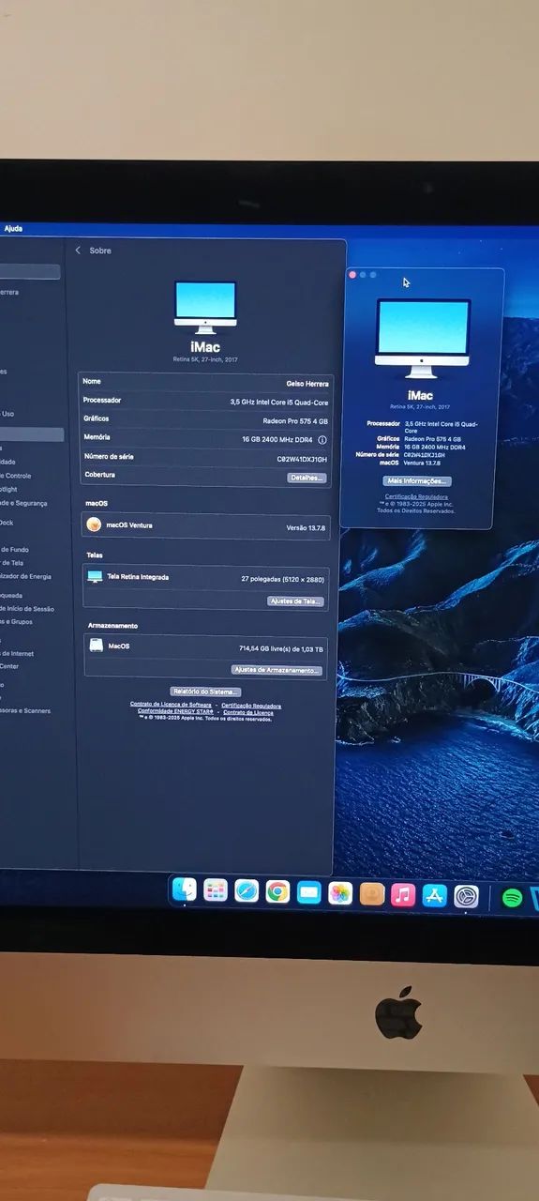Click the memory info icon beside 16 GB
The width and height of the screenshot is (539, 1201).
pos(322,439)
